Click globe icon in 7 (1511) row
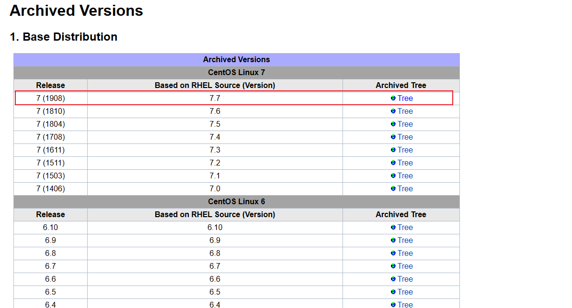572x308 pixels. point(393,163)
